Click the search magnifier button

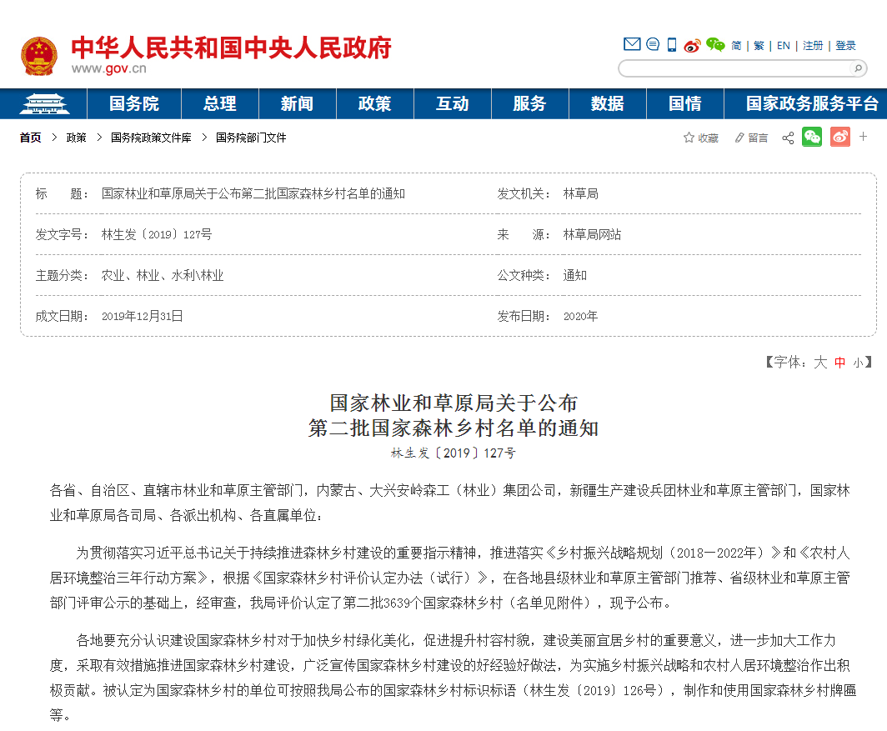pyautogui.click(x=858, y=68)
